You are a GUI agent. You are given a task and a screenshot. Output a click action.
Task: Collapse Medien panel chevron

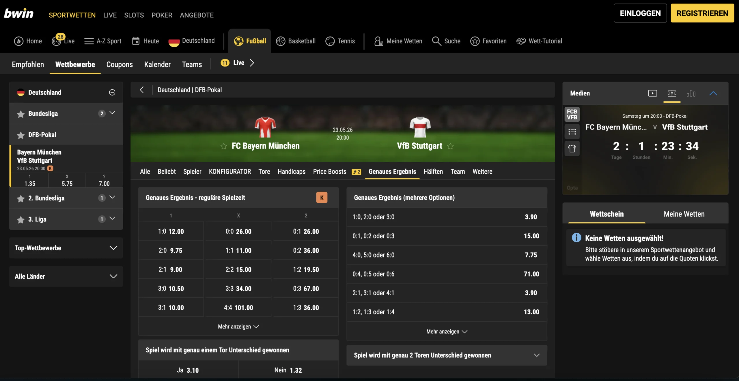(x=713, y=93)
